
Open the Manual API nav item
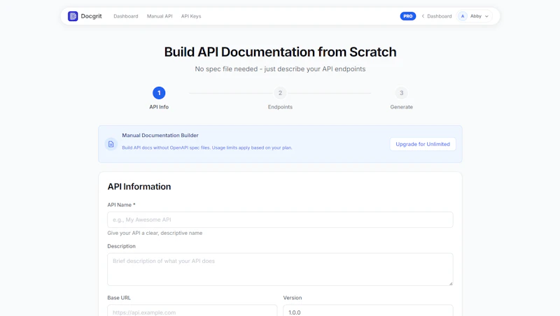160,16
